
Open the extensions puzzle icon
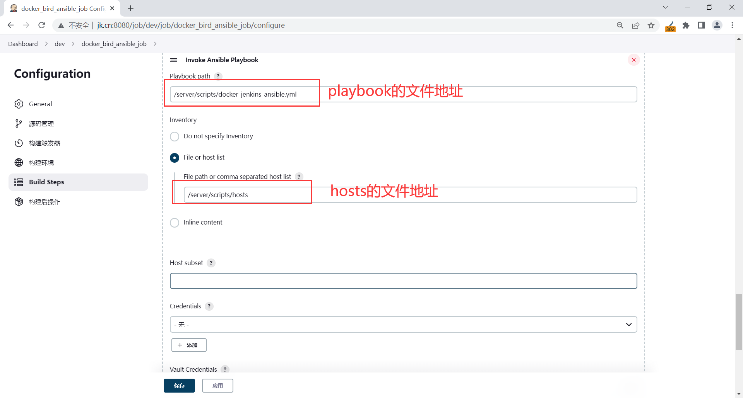(x=686, y=25)
